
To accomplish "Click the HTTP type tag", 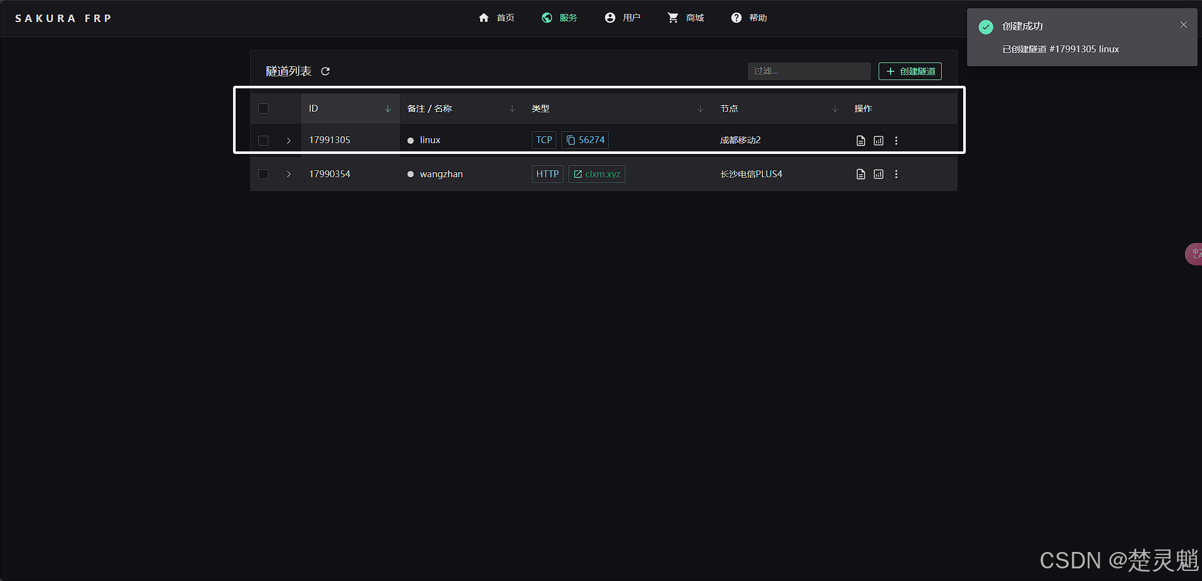I will click(x=548, y=174).
